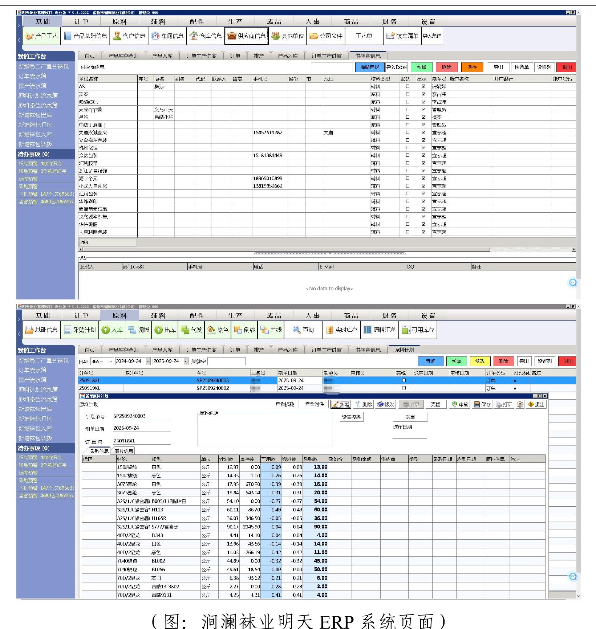Open the 2025-09-24 end date dropdown

(x=186, y=361)
